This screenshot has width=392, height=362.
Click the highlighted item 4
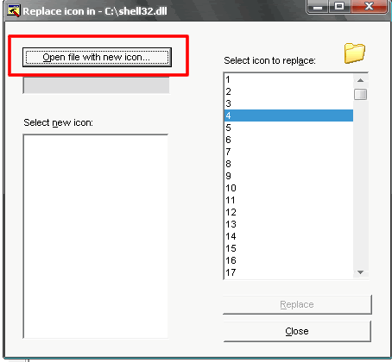pyautogui.click(x=288, y=115)
